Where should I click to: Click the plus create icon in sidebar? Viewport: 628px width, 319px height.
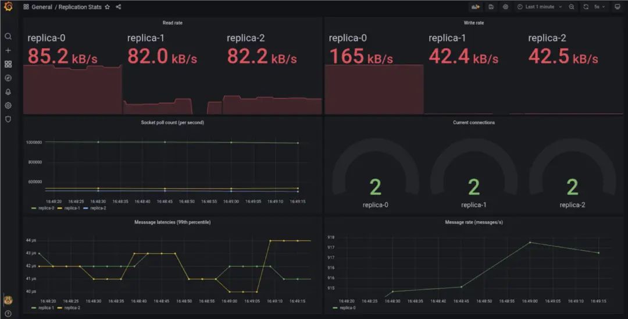(x=8, y=51)
